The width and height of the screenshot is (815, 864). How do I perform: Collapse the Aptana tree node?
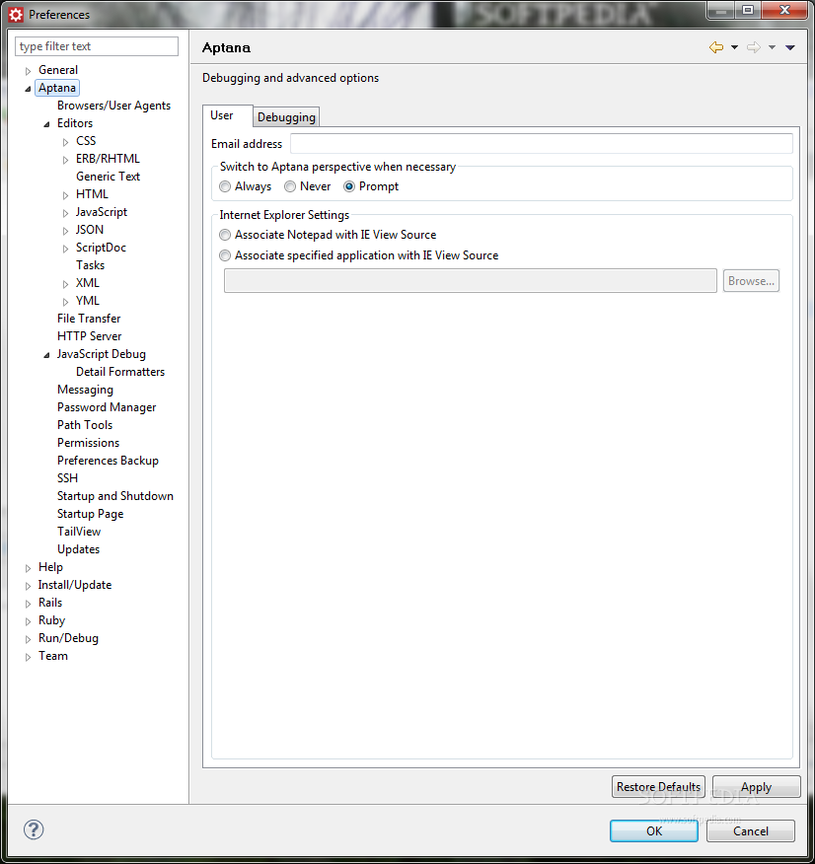[28, 89]
